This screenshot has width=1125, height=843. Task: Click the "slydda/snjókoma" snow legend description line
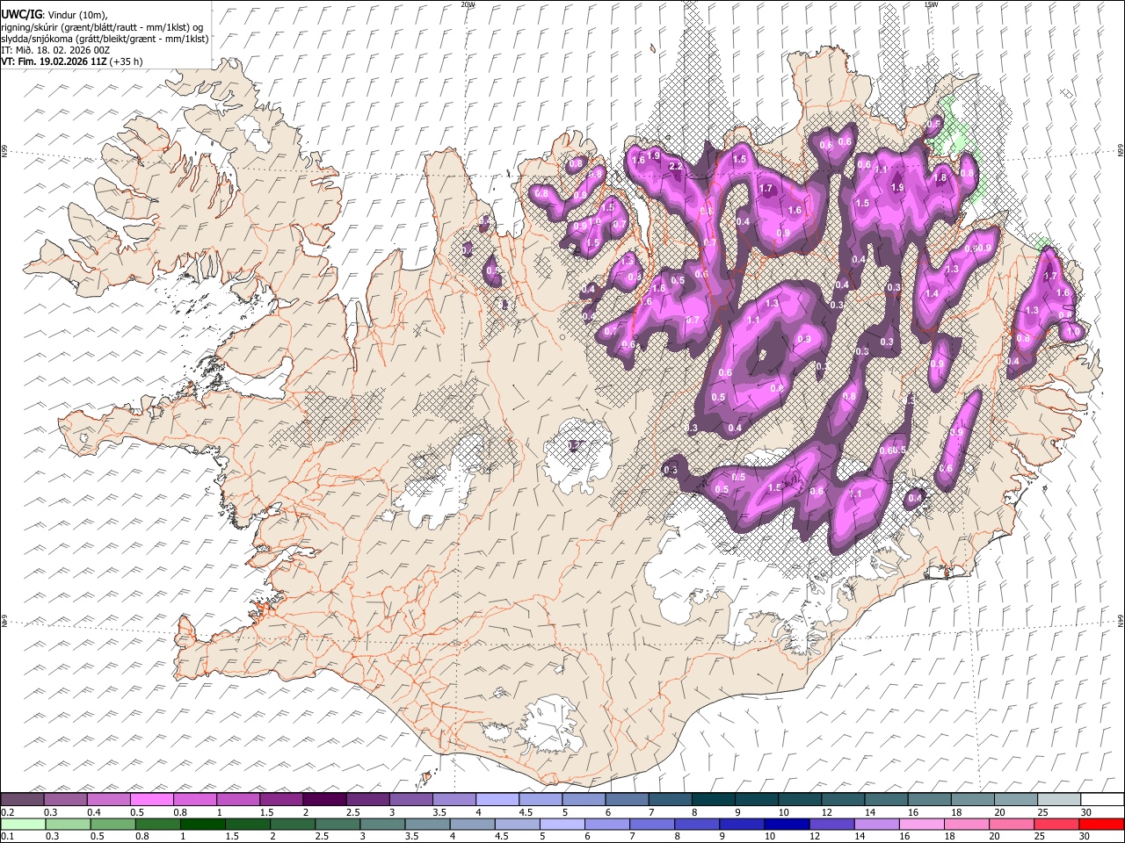[105, 39]
